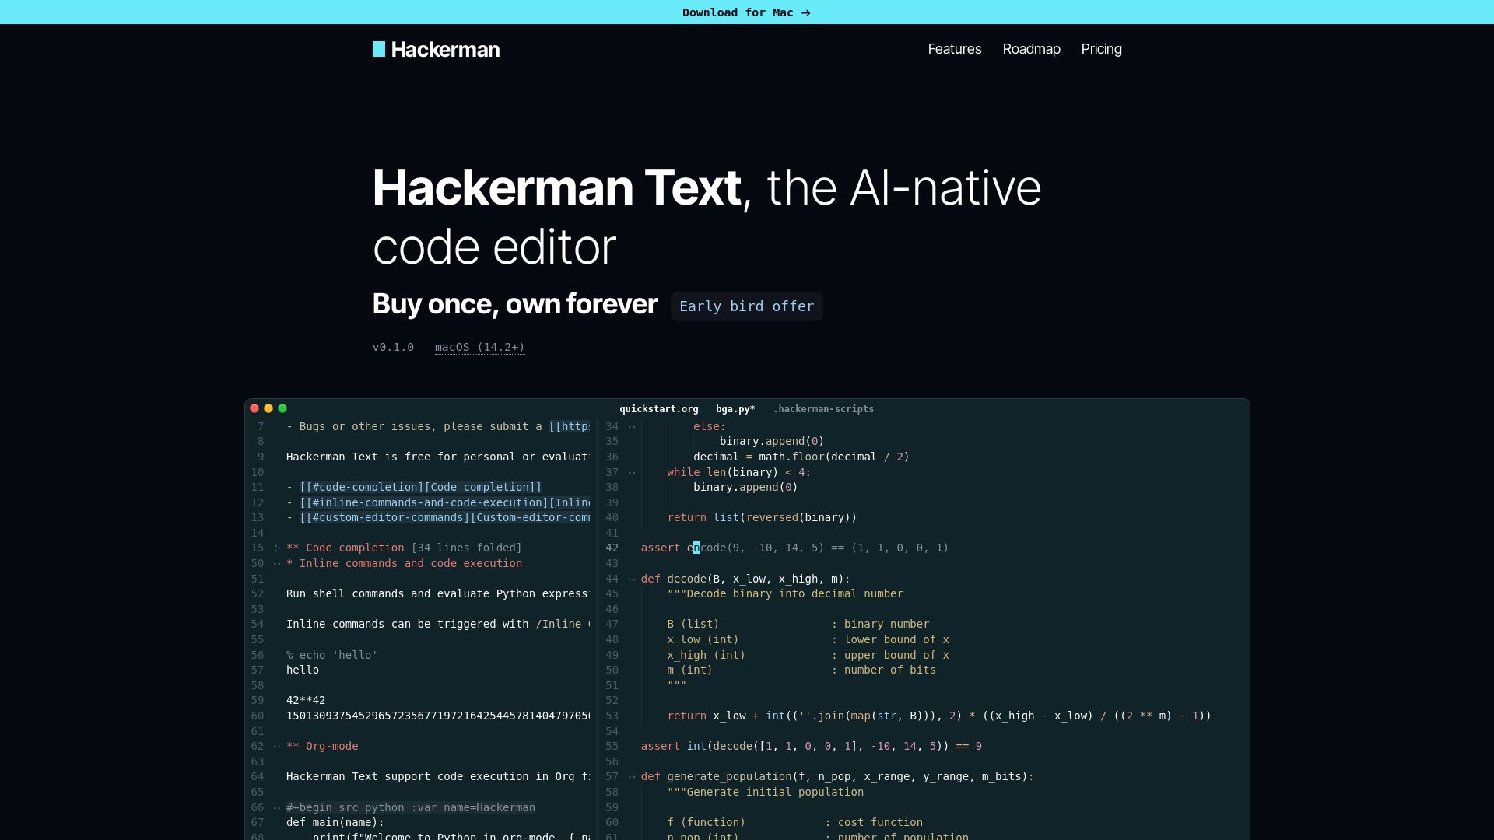The height and width of the screenshot is (840, 1494).
Task: Click the red traffic-light button in the editor window
Action: tap(254, 408)
